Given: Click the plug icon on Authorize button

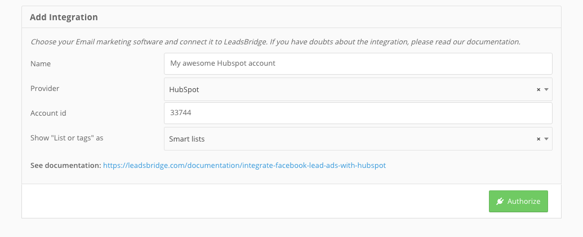Looking at the screenshot, I should 500,201.
